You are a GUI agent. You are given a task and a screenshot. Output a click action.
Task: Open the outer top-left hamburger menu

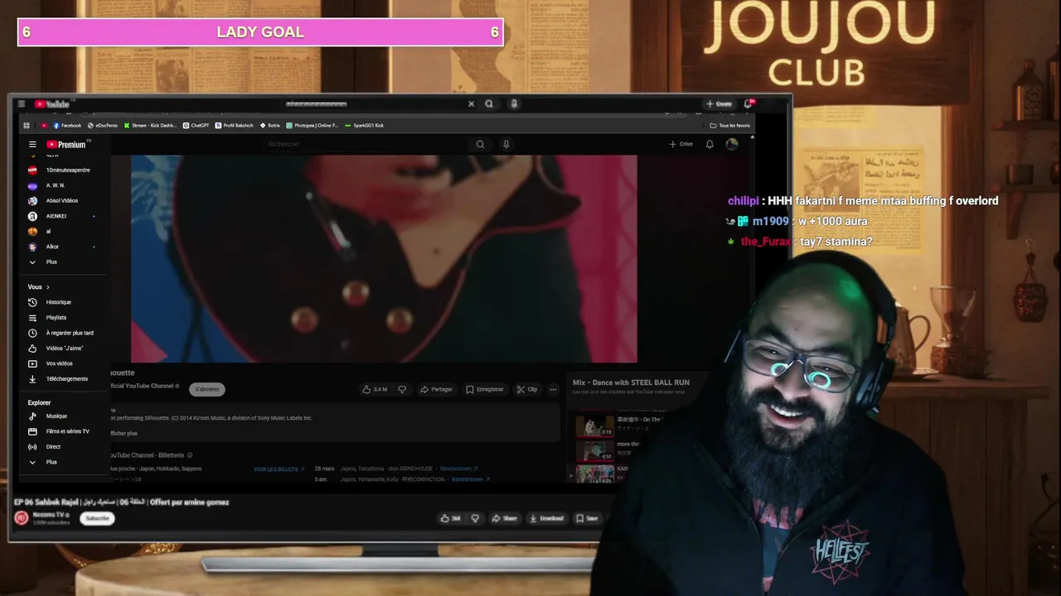tap(22, 104)
